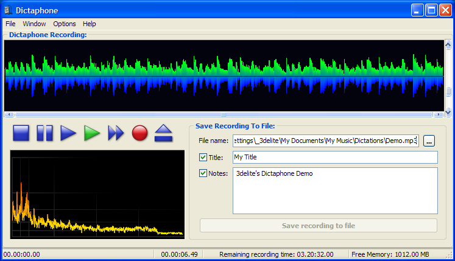The width and height of the screenshot is (455, 261).
Task: Click the yellow spectrum analyzer display
Action: coord(97,195)
